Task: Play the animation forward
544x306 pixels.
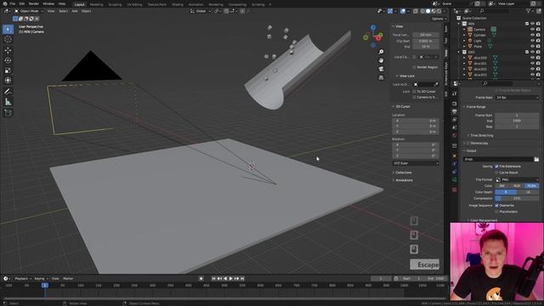Action: 230,279
